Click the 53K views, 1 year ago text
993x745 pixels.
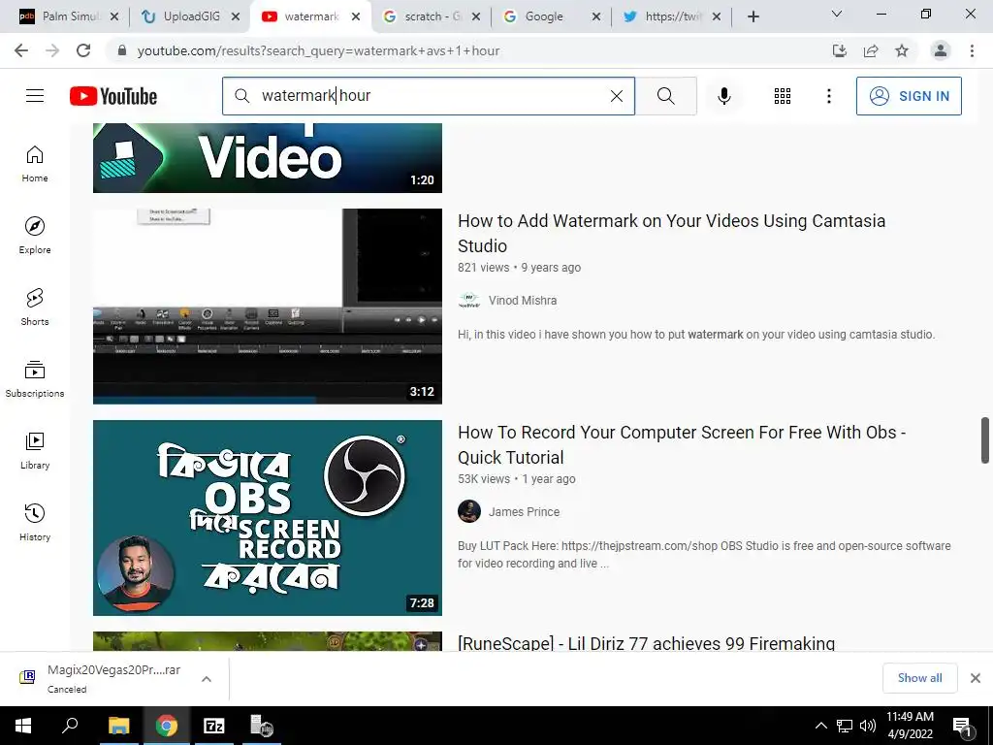[x=517, y=479]
